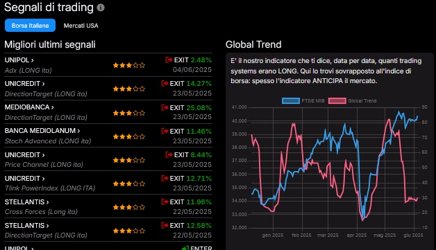Viewport: 436px width, 250px height.
Task: Click the FTSE MIB line peak in May 2025
Action: [x=399, y=112]
